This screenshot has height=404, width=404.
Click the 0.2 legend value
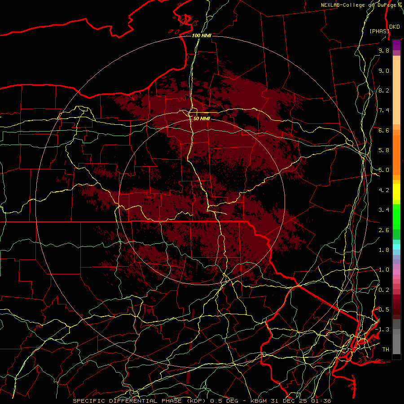click(x=384, y=290)
